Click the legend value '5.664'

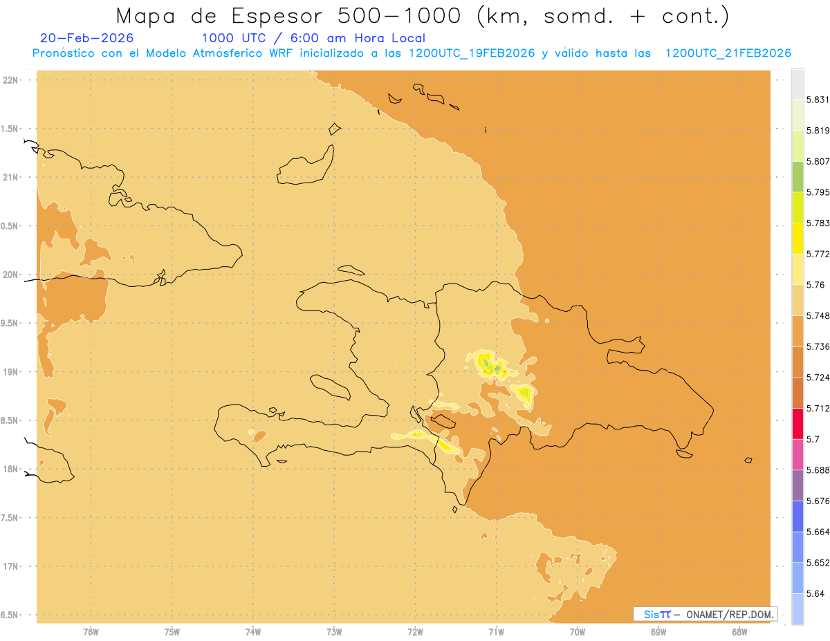point(818,532)
